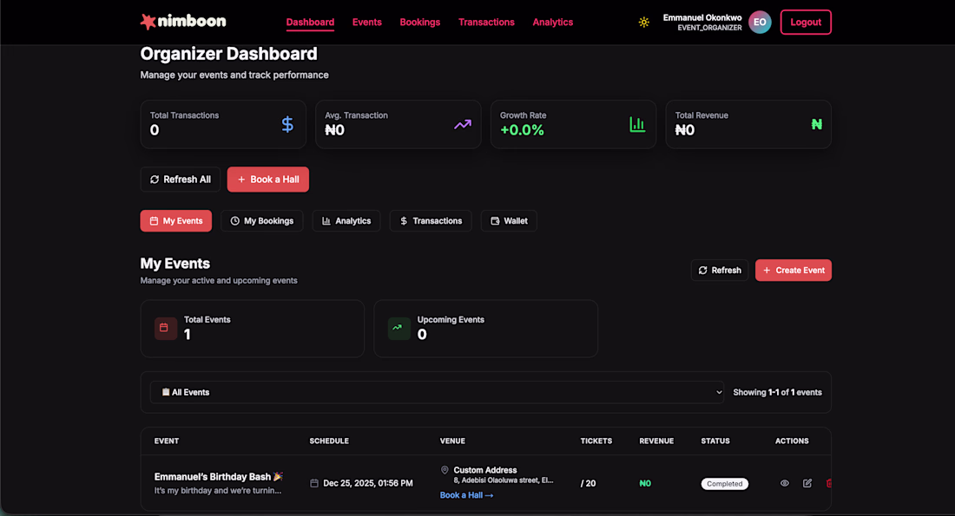Click the trend icon beside Upcoming Events

coord(398,328)
